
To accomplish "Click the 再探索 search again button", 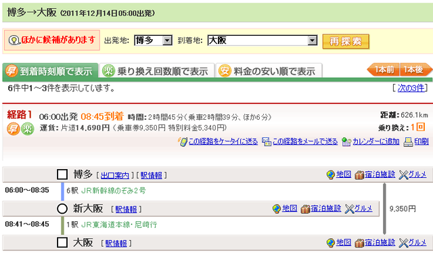I will tap(346, 41).
